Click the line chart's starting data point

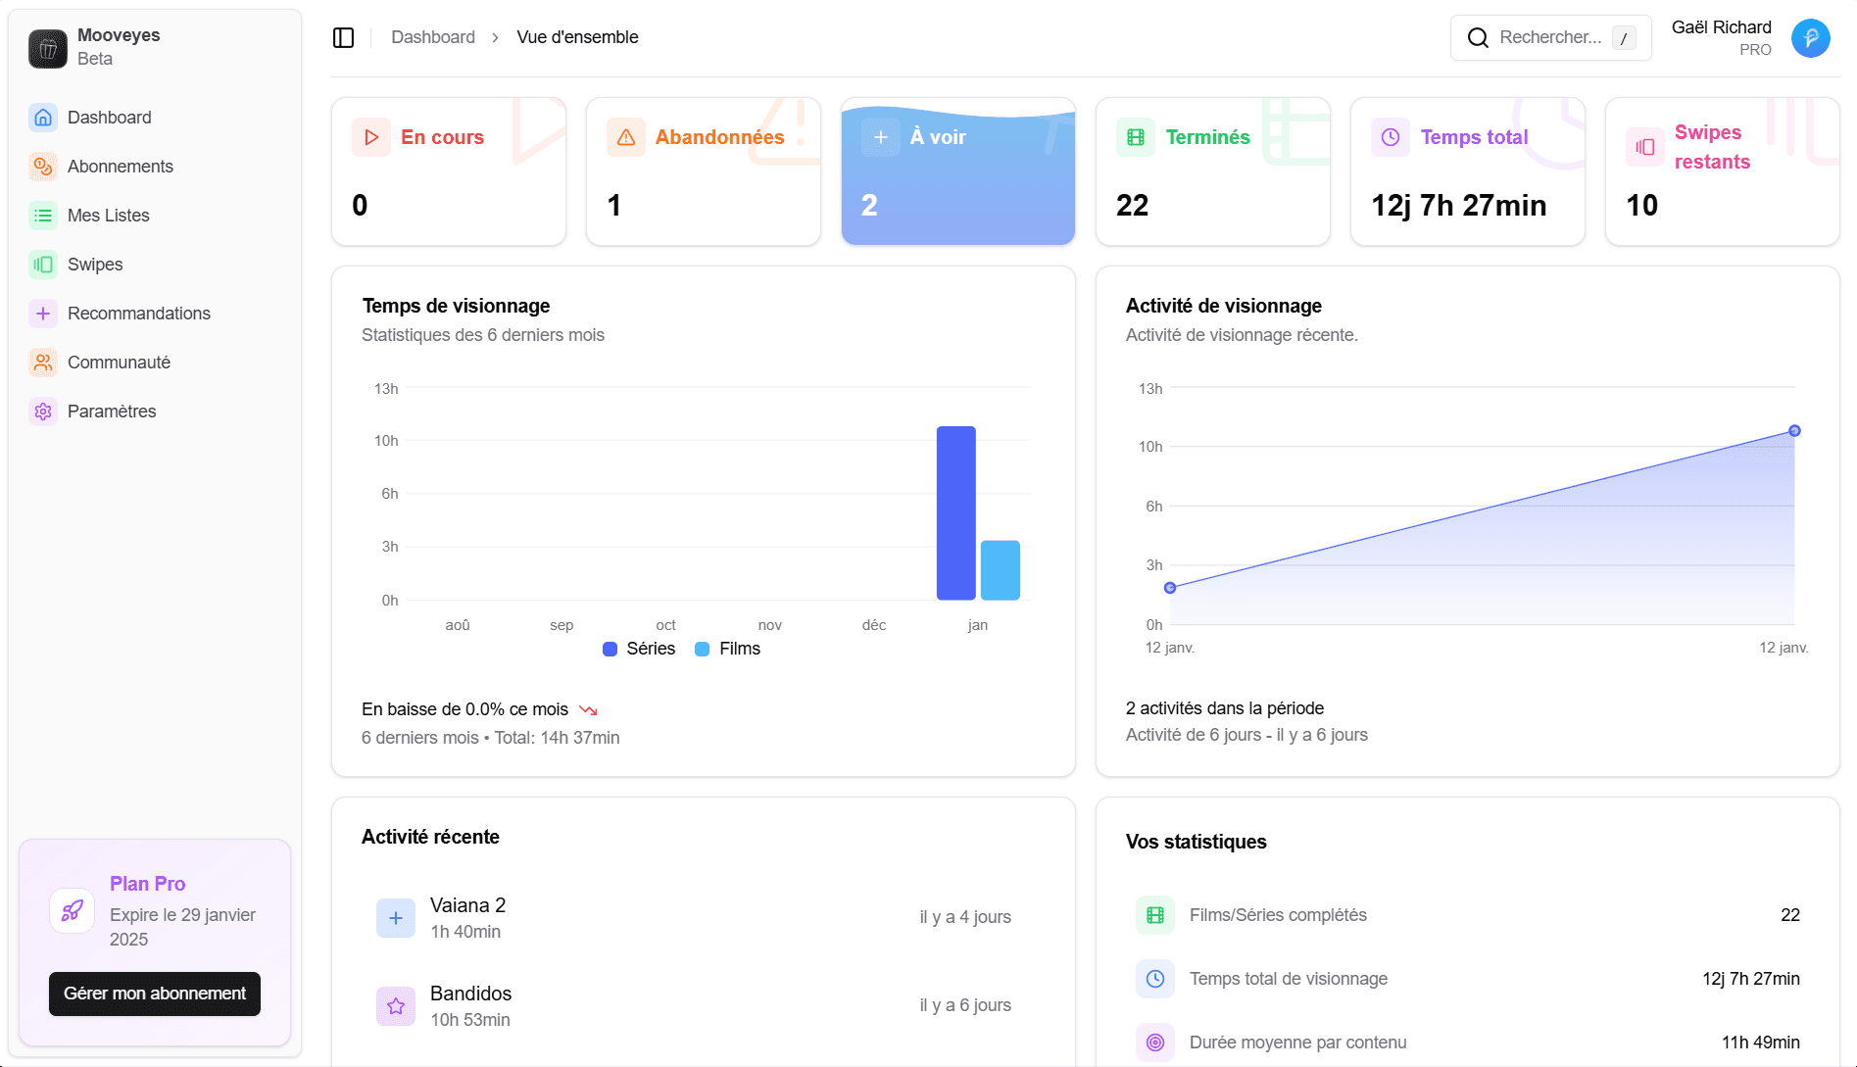tap(1170, 588)
